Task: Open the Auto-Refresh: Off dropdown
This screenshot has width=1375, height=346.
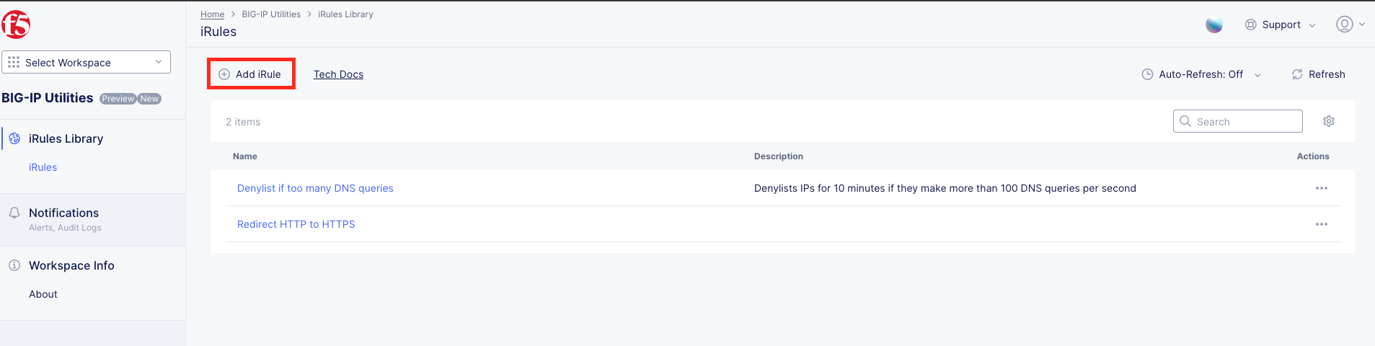Action: 1201,74
